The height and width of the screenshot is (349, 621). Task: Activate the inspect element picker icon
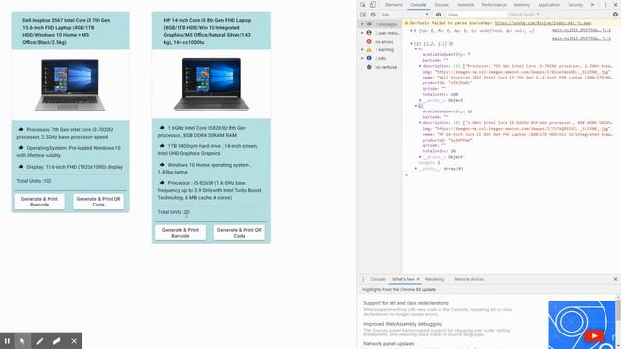coord(363,5)
